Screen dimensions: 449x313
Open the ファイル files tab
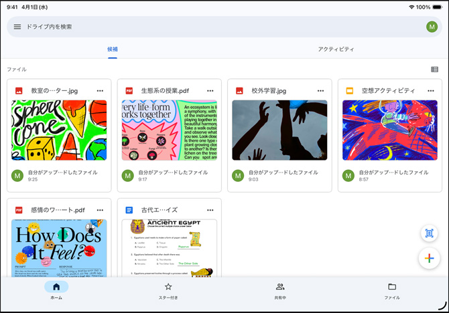(392, 290)
